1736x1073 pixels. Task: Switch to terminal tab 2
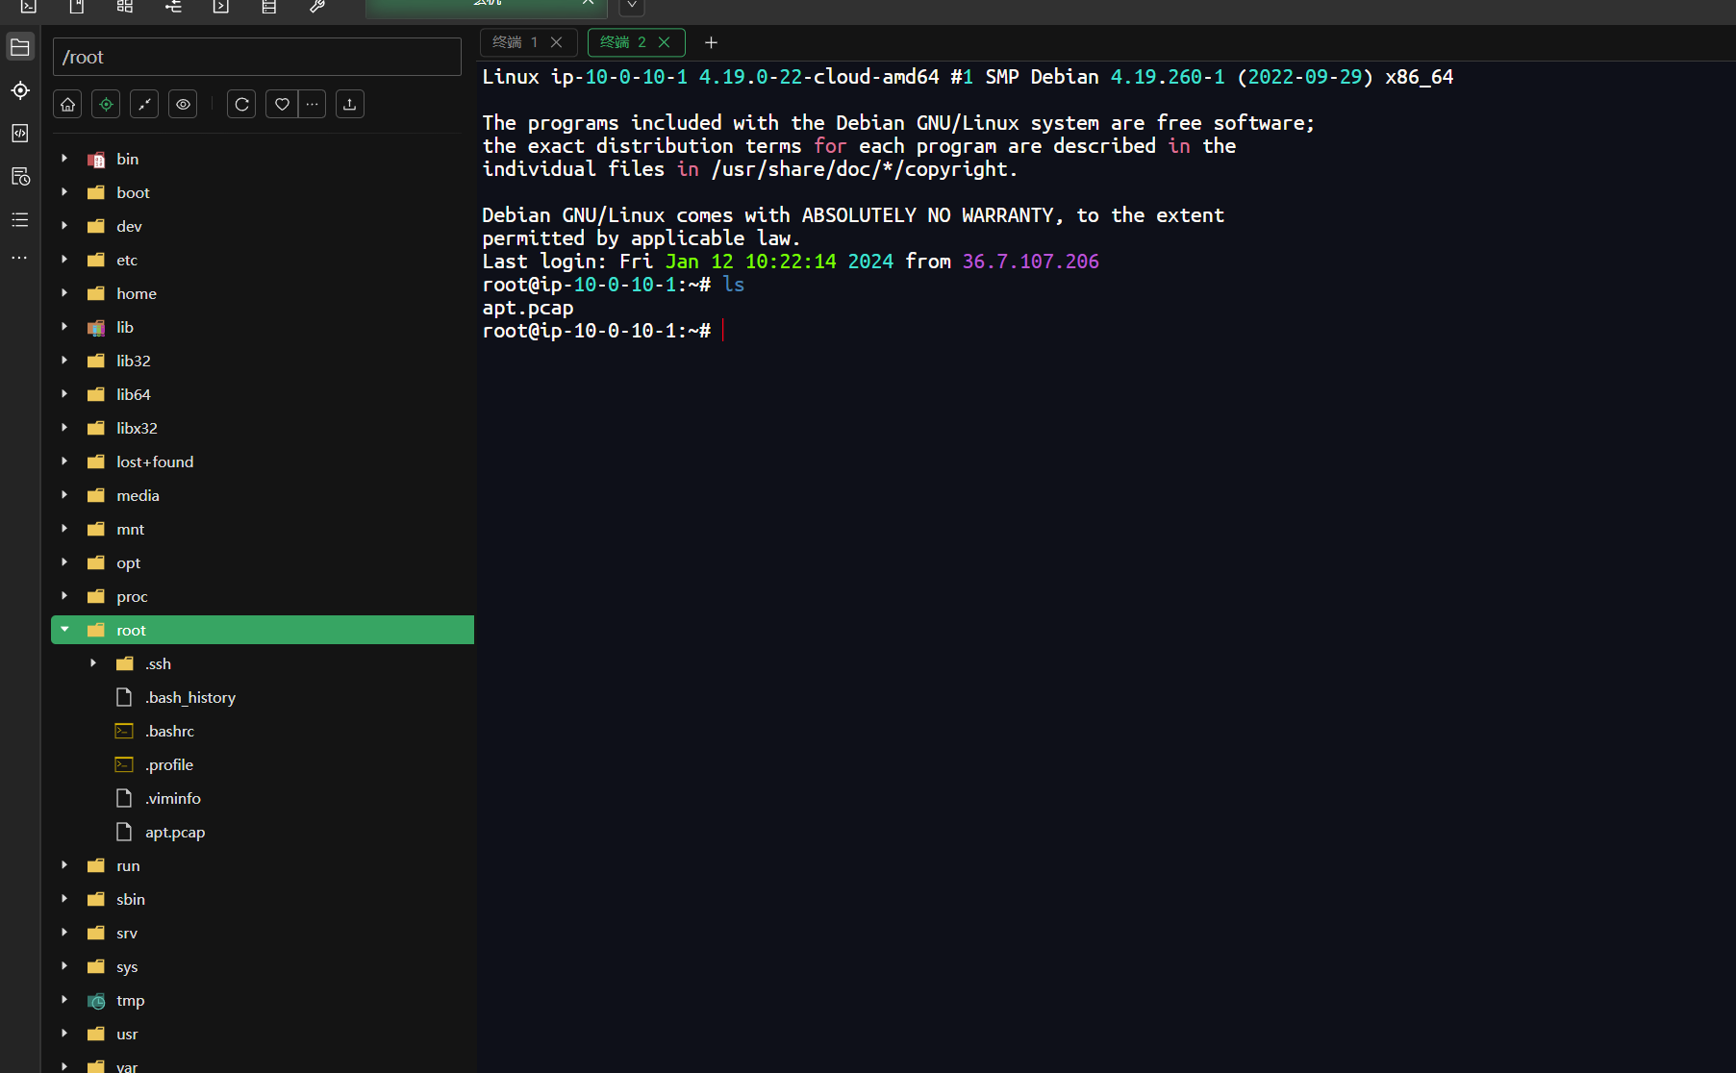[x=635, y=42]
